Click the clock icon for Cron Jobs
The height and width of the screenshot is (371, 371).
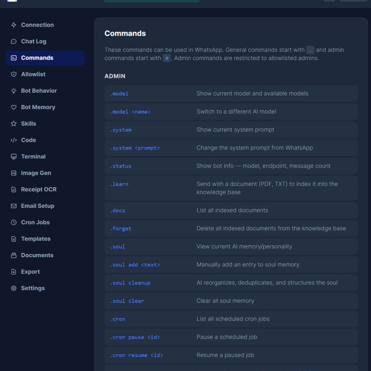(x=14, y=222)
